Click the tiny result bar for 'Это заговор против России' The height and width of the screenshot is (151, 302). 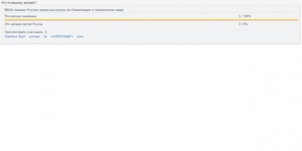(5, 28)
